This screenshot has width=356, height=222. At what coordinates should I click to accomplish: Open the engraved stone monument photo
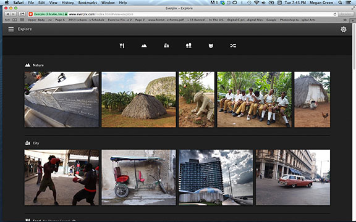coord(62,99)
